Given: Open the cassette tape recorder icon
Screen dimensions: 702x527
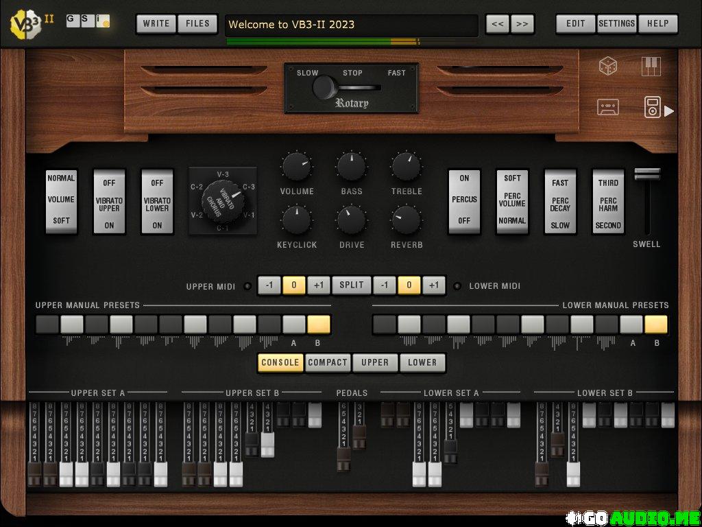Looking at the screenshot, I should (608, 107).
